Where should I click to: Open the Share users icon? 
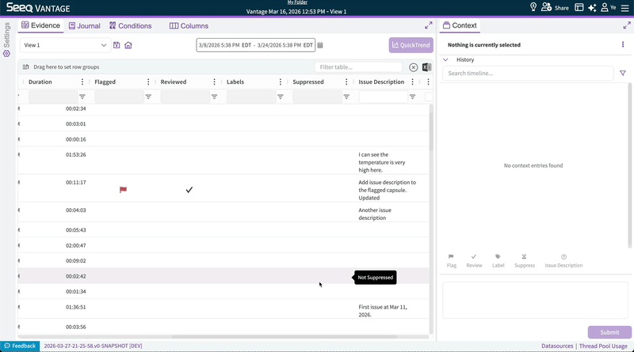pyautogui.click(x=546, y=7)
